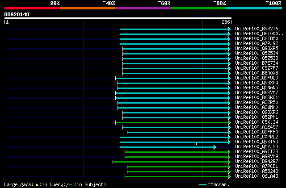Select the UniRef100_B6SKQ1 label
Screen dimensions: 286x188
pyautogui.click(x=257, y=98)
